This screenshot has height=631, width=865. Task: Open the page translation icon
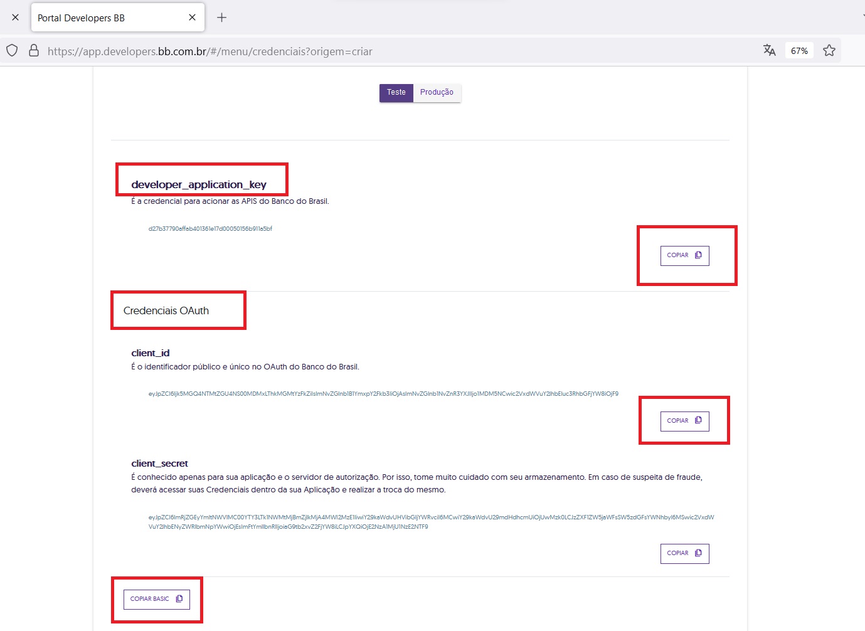click(x=769, y=51)
